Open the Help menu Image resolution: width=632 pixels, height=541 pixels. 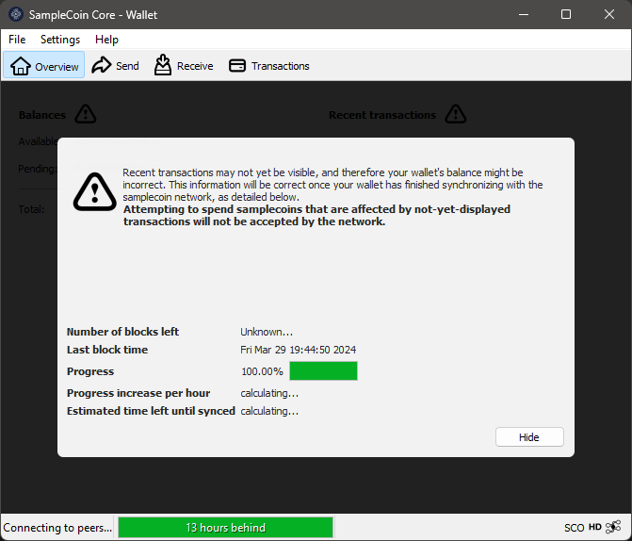[x=106, y=40]
